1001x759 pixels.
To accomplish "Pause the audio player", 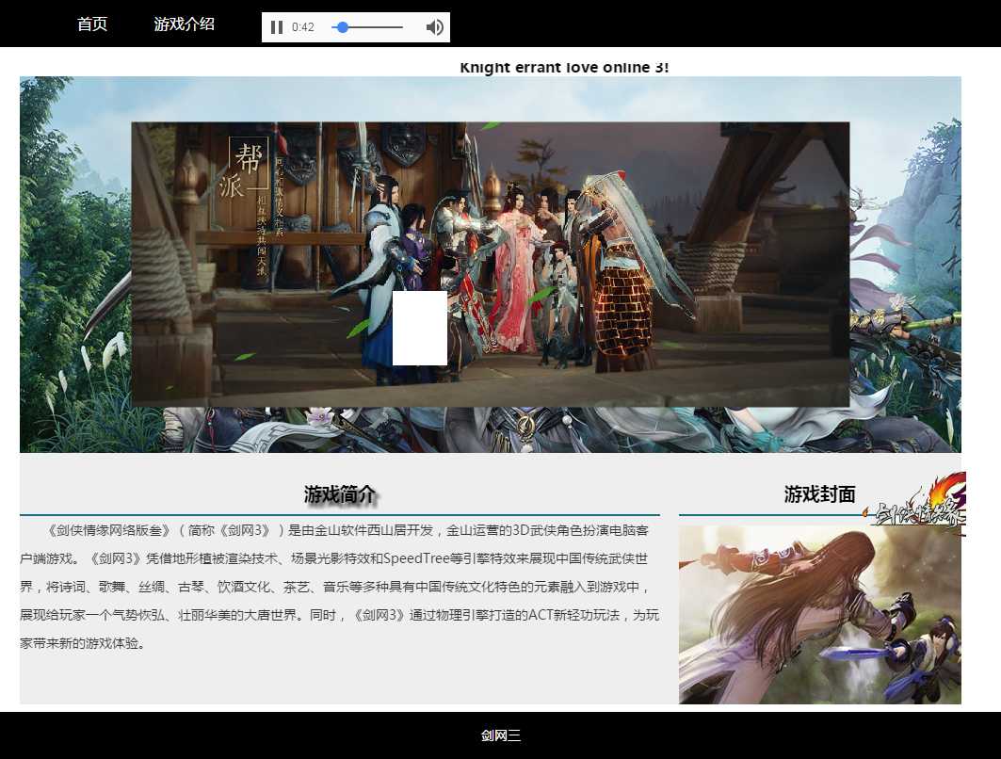I will click(x=276, y=27).
